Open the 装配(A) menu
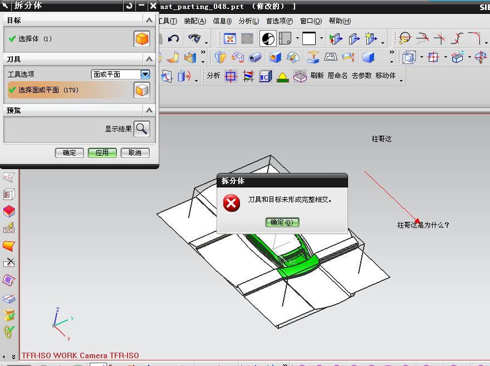The height and width of the screenshot is (366, 490). [195, 21]
